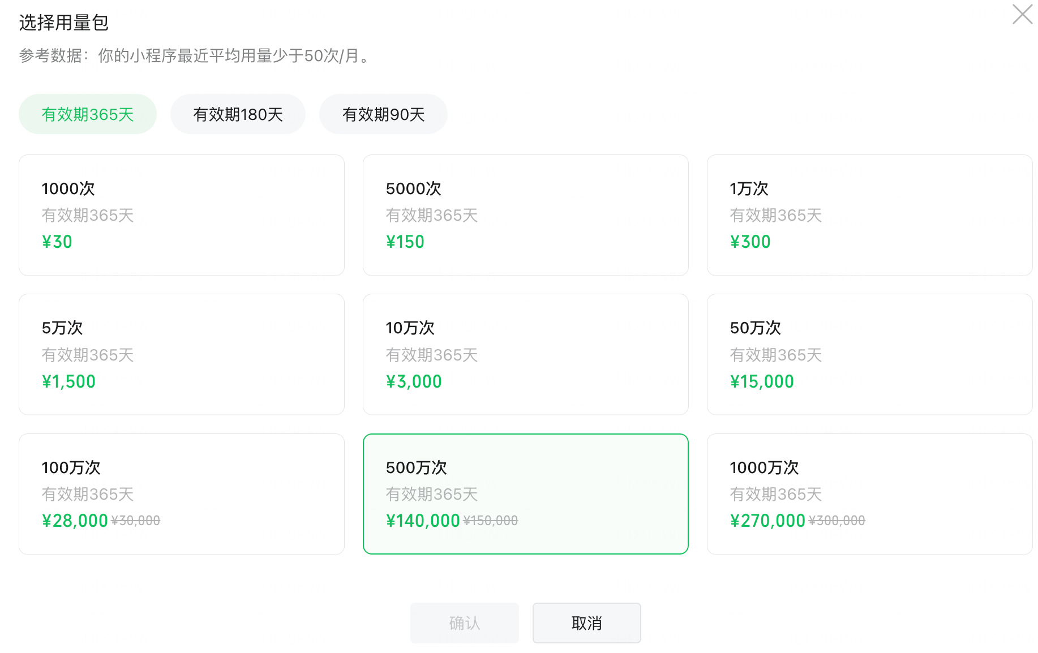Choose the 5000次 package for ¥150

(525, 215)
